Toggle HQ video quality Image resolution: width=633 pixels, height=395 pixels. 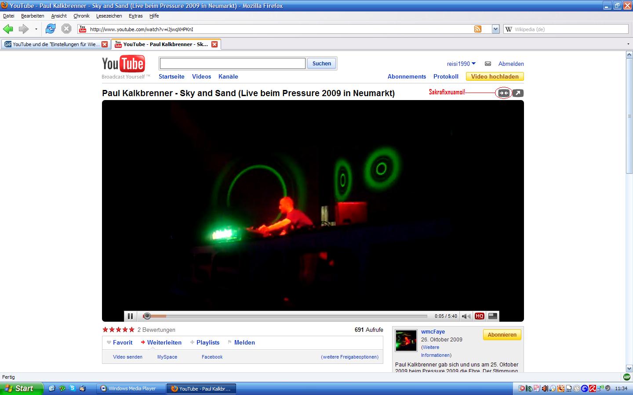click(480, 316)
